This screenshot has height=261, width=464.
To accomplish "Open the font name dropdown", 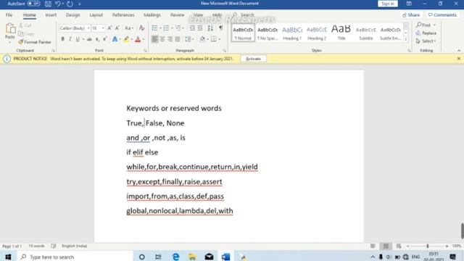I will pyautogui.click(x=88, y=28).
